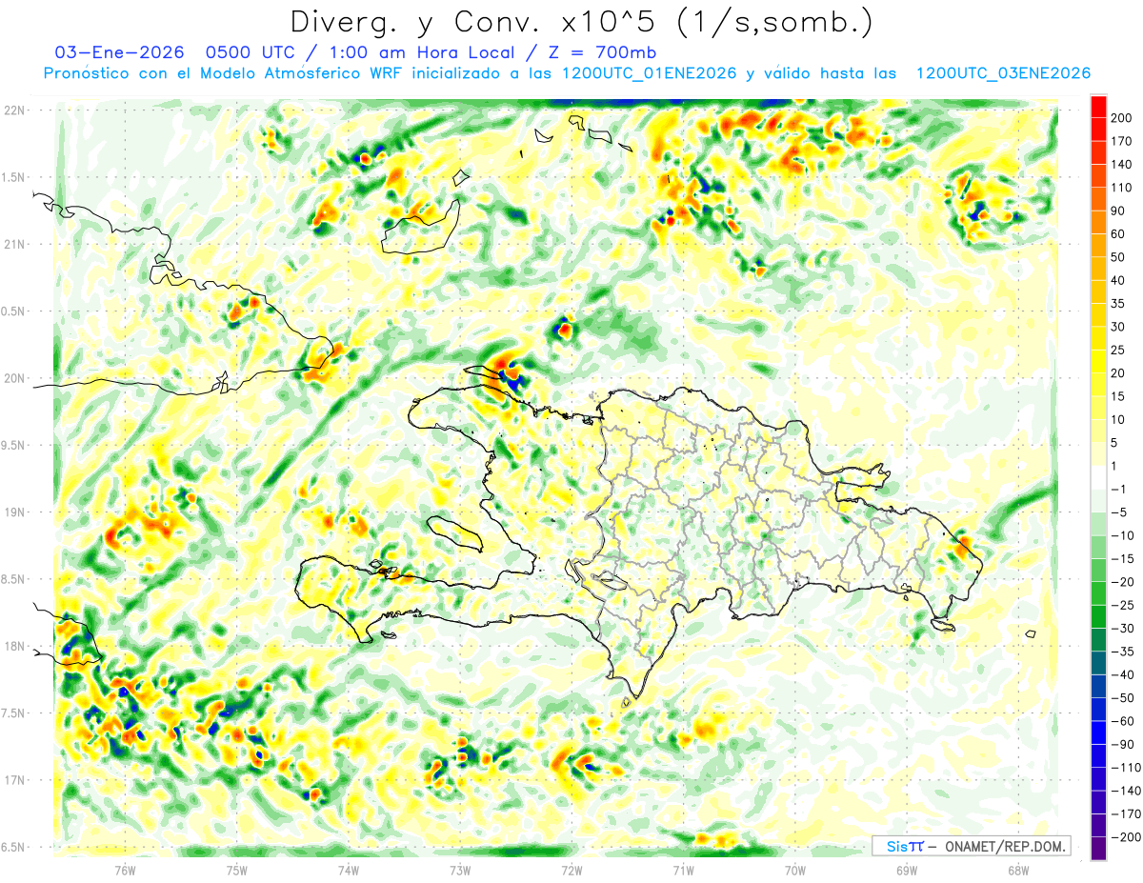Click the 8.5N latitude label
The width and height of the screenshot is (1143, 883).
[x=12, y=579]
